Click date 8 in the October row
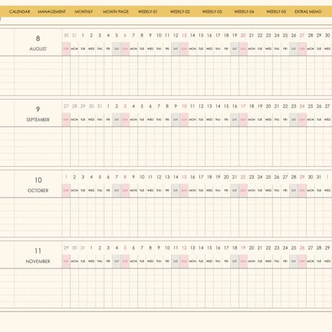332x332 pixels. pyautogui.click(x=125, y=177)
